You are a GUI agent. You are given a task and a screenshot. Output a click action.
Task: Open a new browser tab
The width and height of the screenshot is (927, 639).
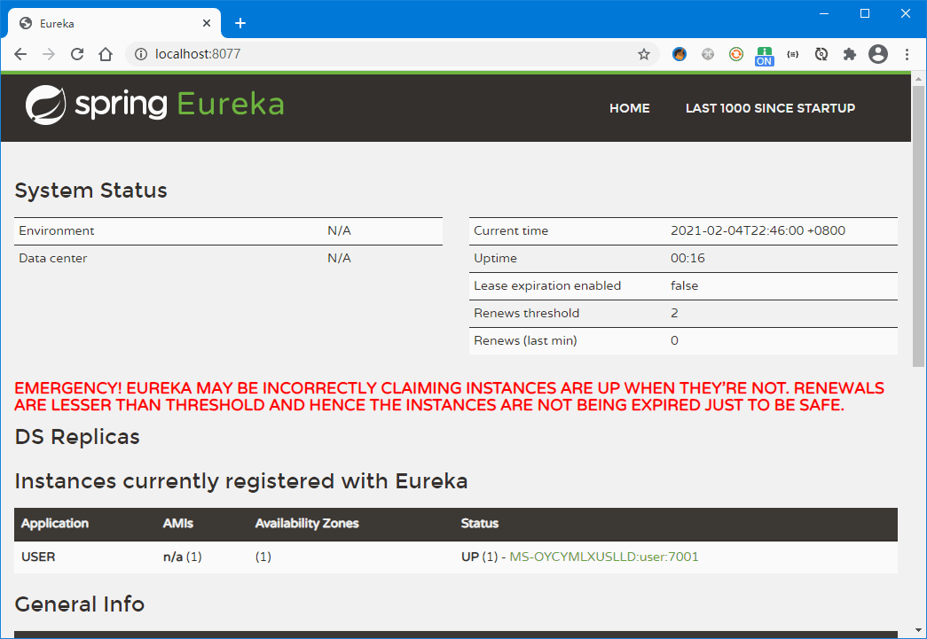tap(240, 23)
